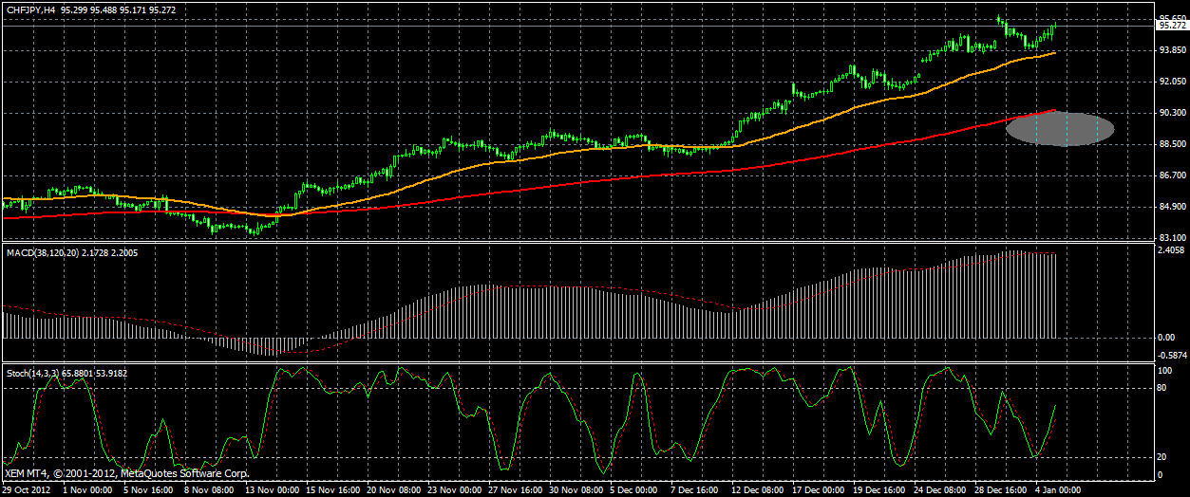Click the 5 Nov 16:00 time label
The height and width of the screenshot is (497, 1190).
tap(147, 490)
